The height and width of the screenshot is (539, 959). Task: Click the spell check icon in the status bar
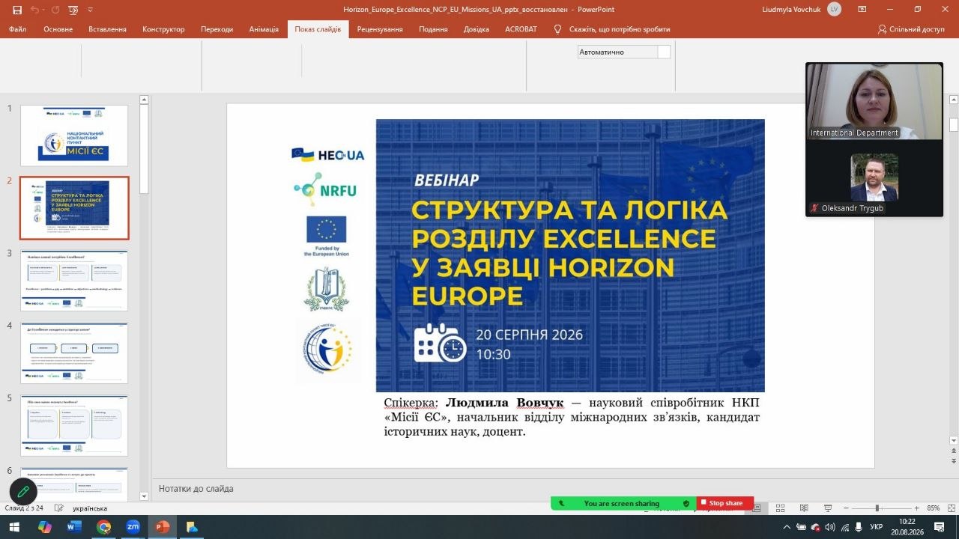58,508
